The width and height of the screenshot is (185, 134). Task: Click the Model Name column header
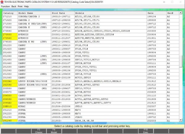(34, 13)
